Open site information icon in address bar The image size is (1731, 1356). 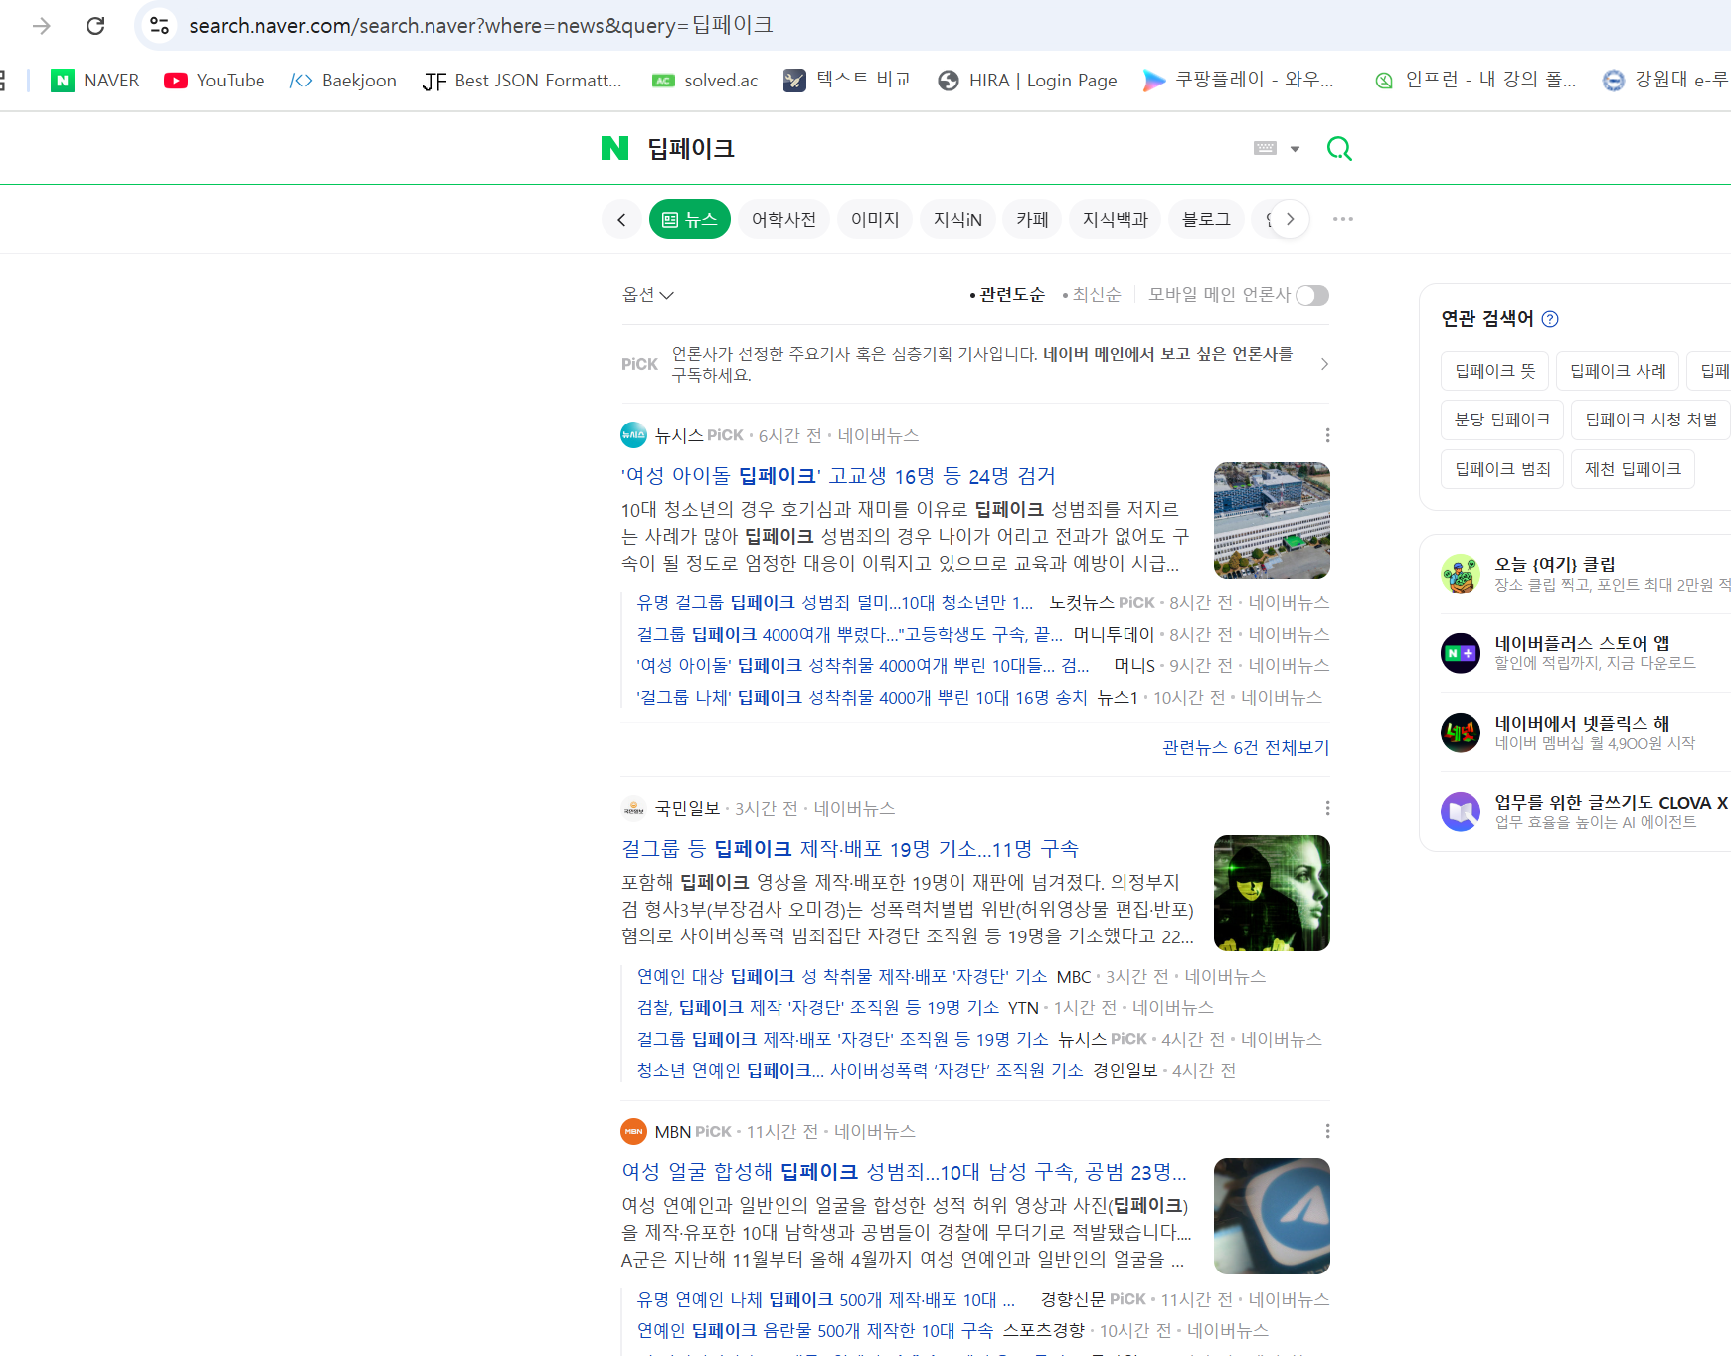click(159, 26)
